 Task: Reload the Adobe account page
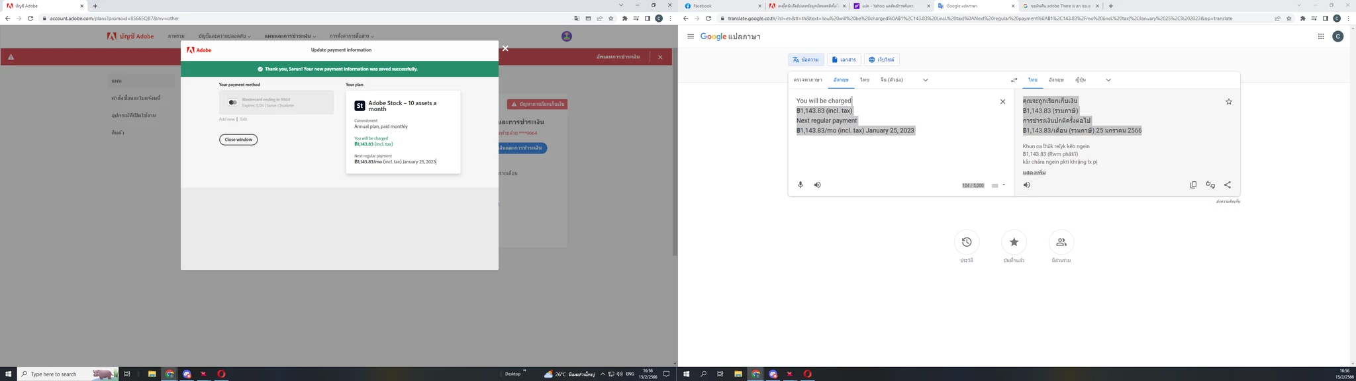(x=30, y=19)
